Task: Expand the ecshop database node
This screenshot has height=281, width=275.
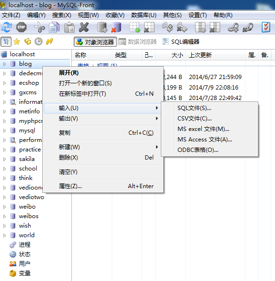Action: point(4,83)
